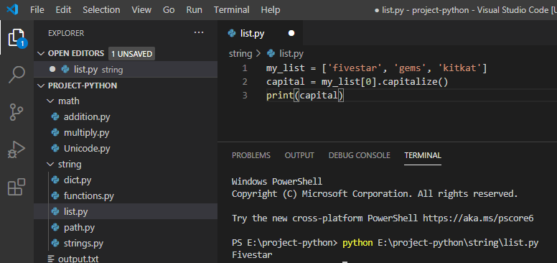The height and width of the screenshot is (263, 557).
Task: Open Explorer more actions ellipsis
Action: tap(199, 33)
